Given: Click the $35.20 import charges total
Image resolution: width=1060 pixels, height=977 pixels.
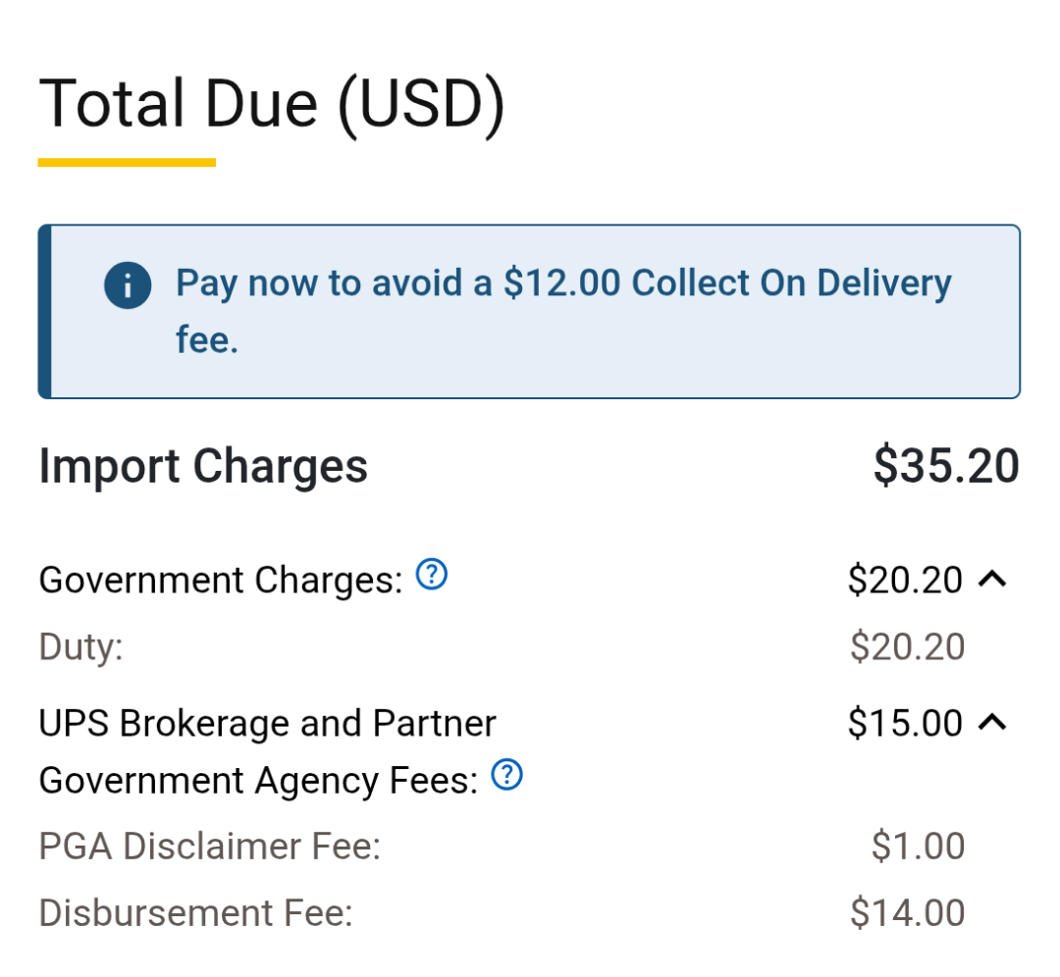Looking at the screenshot, I should 945,466.
